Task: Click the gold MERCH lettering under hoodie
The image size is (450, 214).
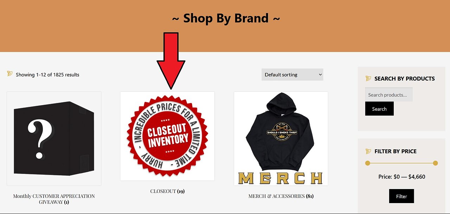Action: pyautogui.click(x=281, y=178)
